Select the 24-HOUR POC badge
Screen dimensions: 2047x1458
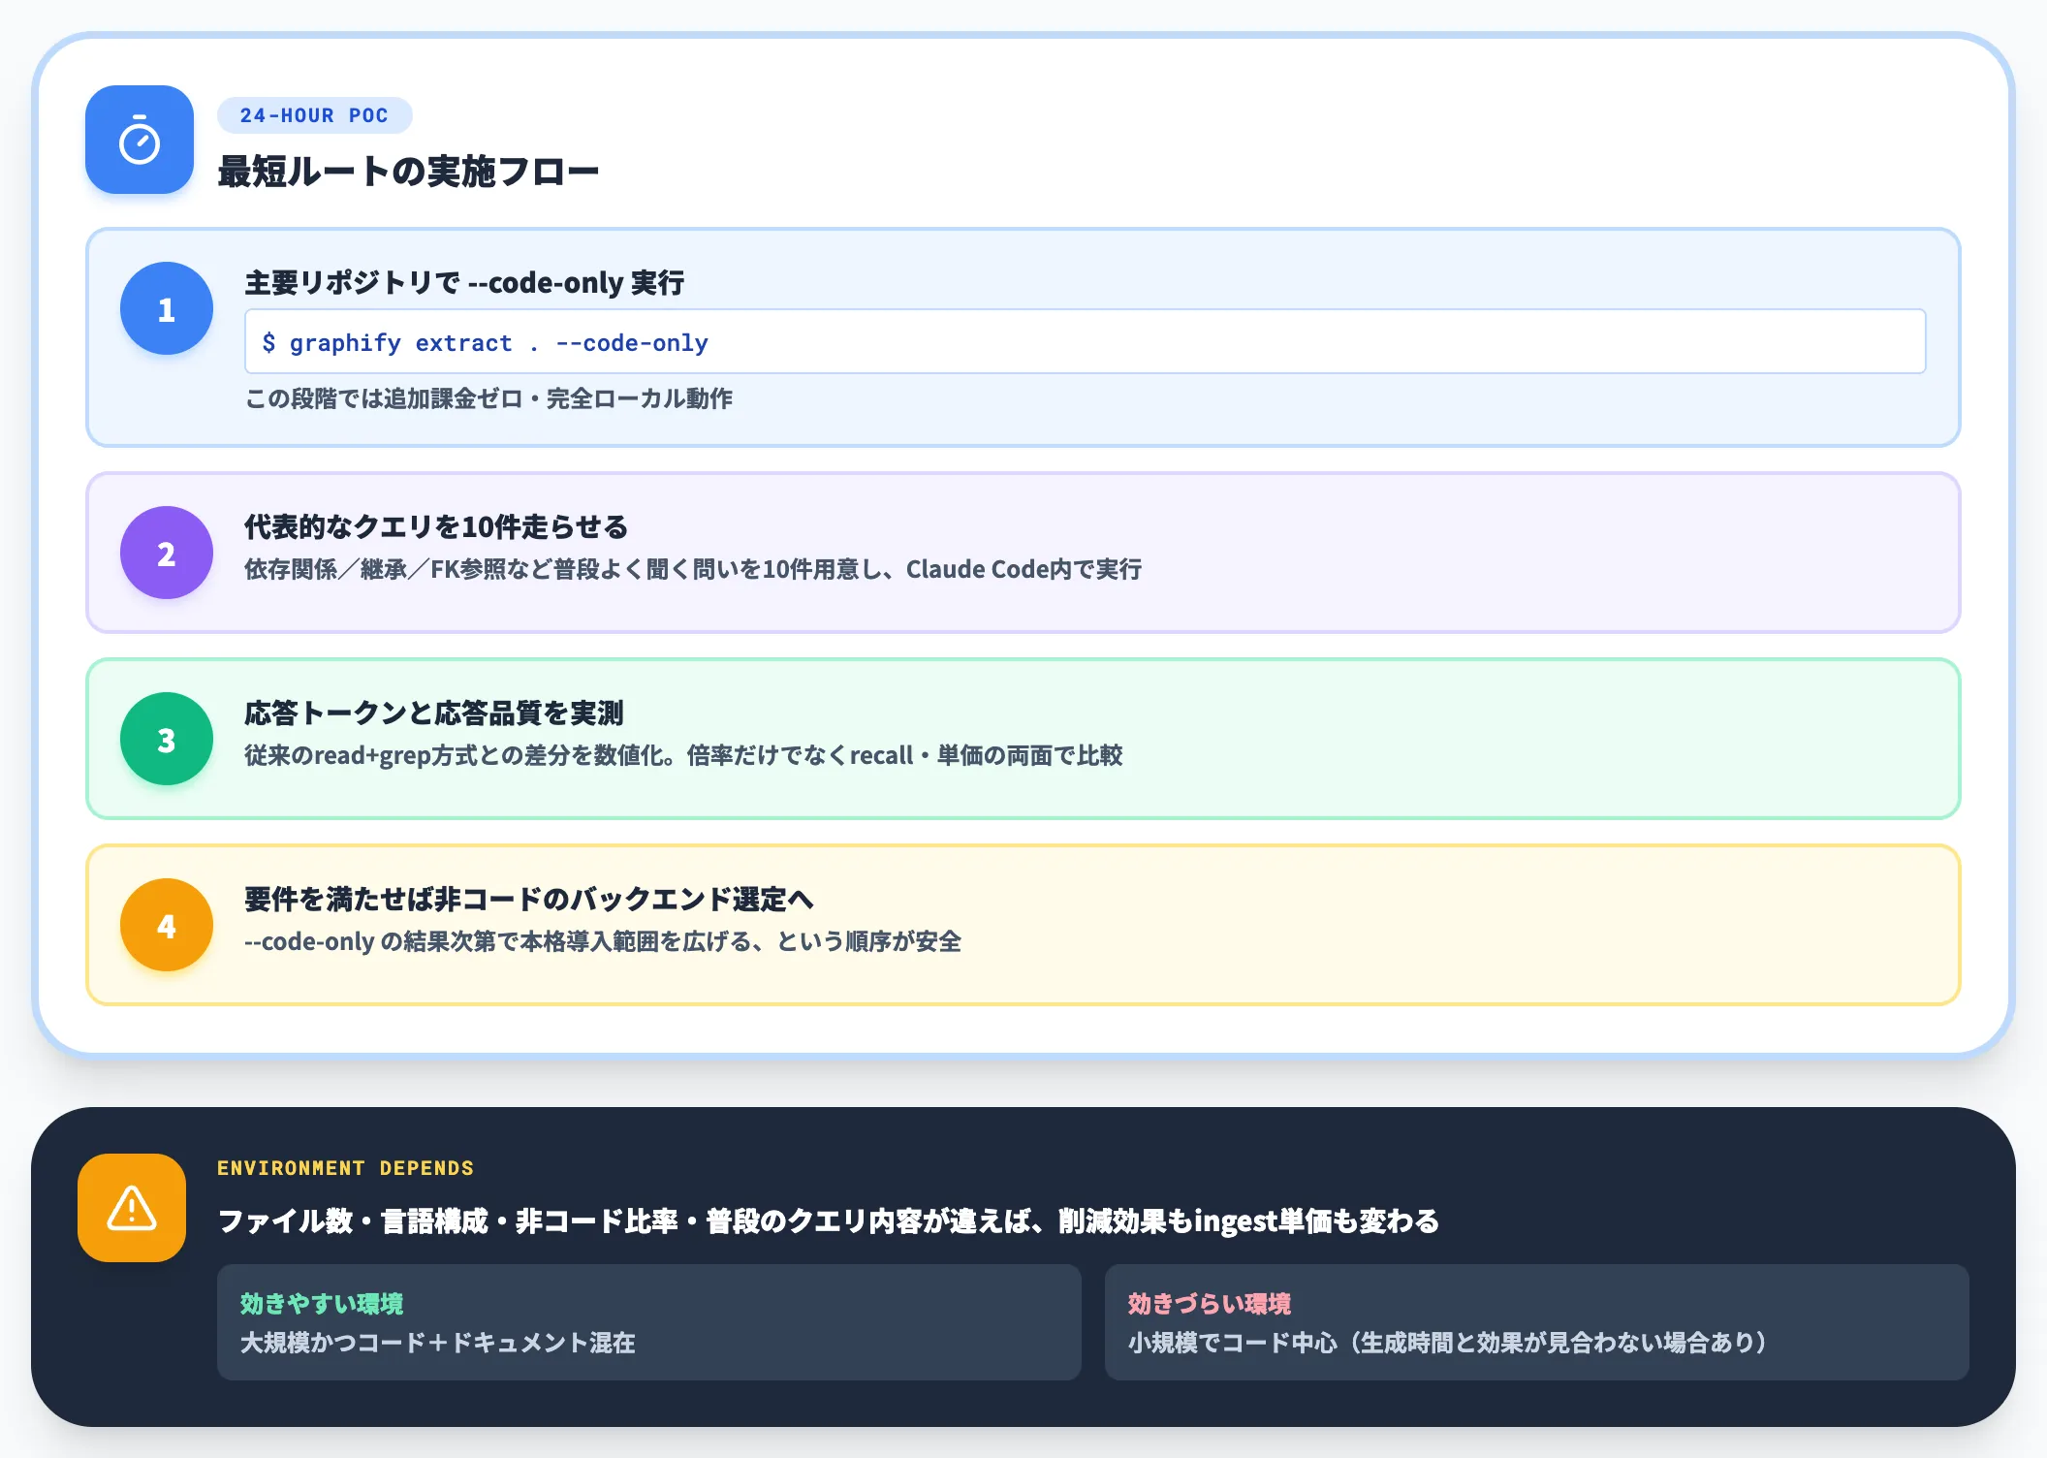(314, 115)
